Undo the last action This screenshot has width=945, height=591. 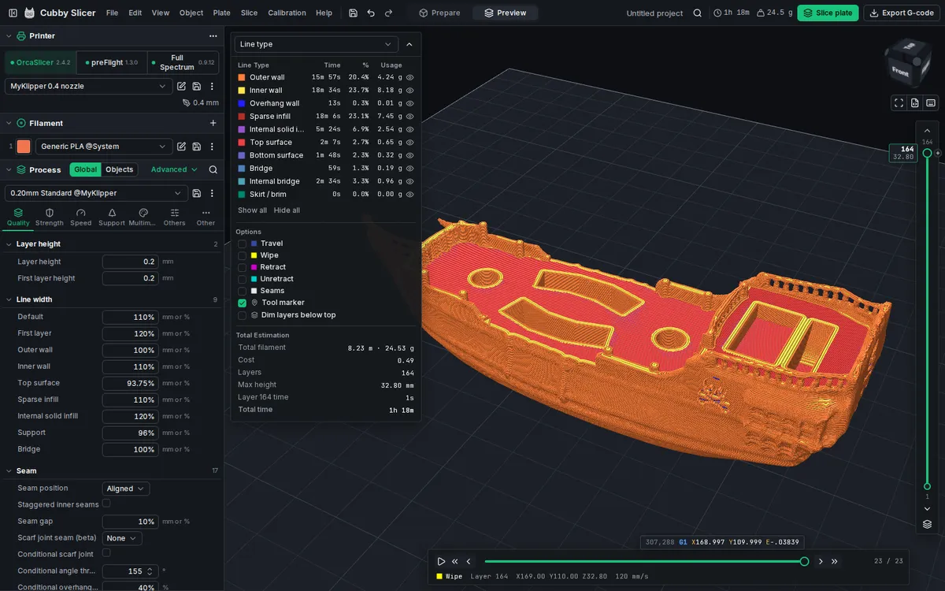[x=371, y=13]
